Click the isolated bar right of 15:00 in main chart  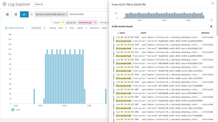[106, 96]
